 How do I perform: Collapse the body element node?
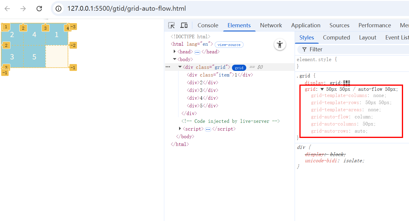coord(175,59)
